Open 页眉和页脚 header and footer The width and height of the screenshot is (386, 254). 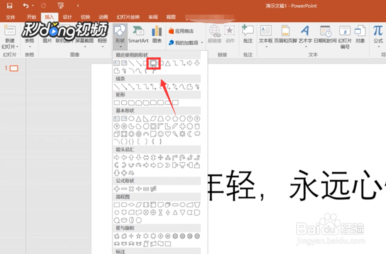pos(286,34)
